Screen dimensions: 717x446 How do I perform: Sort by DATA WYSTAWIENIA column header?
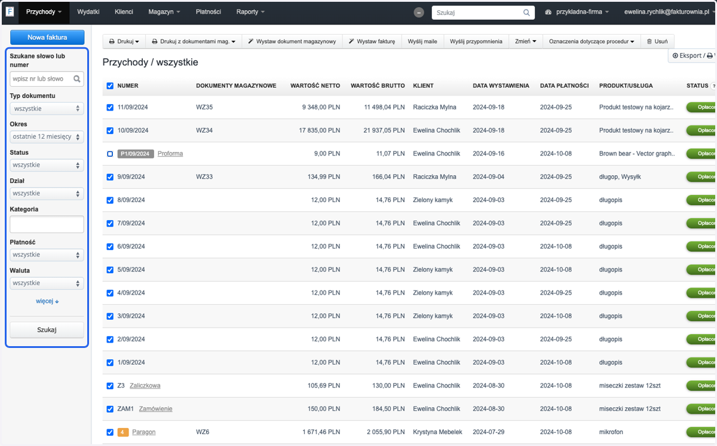(x=501, y=85)
